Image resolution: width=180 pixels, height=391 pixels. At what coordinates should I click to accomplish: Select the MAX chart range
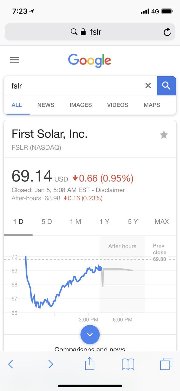coord(162,222)
